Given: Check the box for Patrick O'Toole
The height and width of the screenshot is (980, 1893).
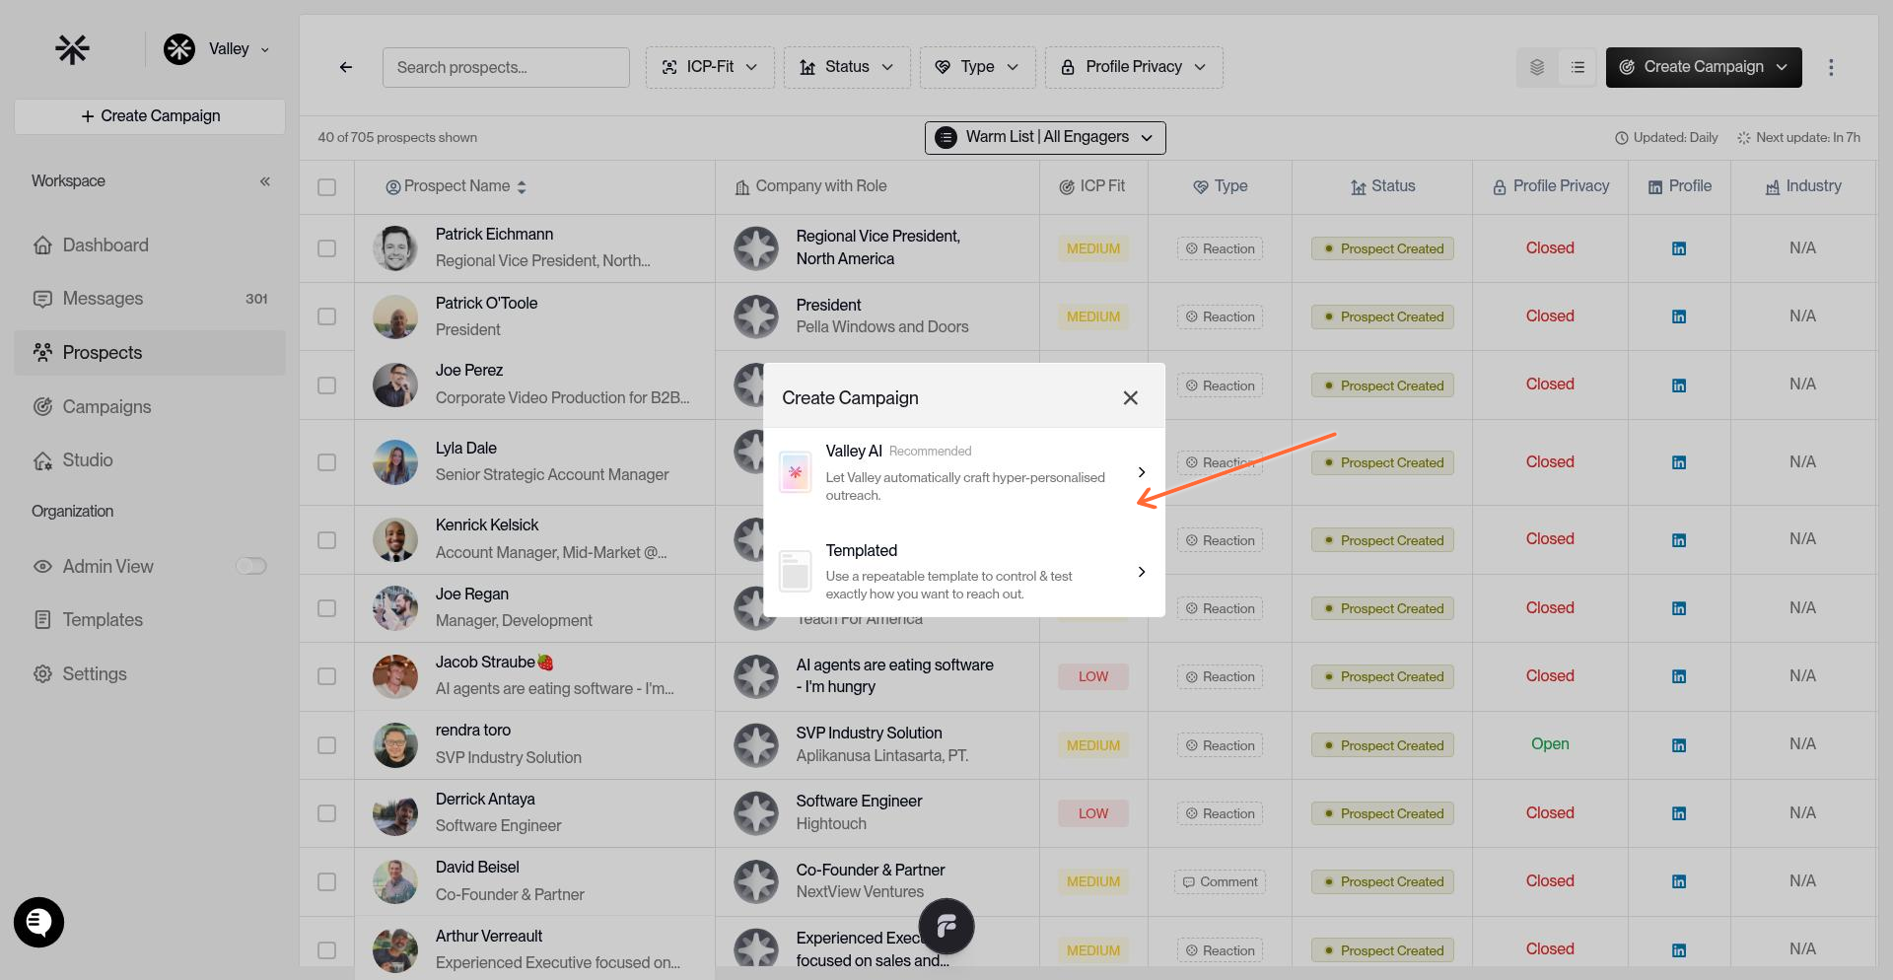Looking at the screenshot, I should click(327, 316).
